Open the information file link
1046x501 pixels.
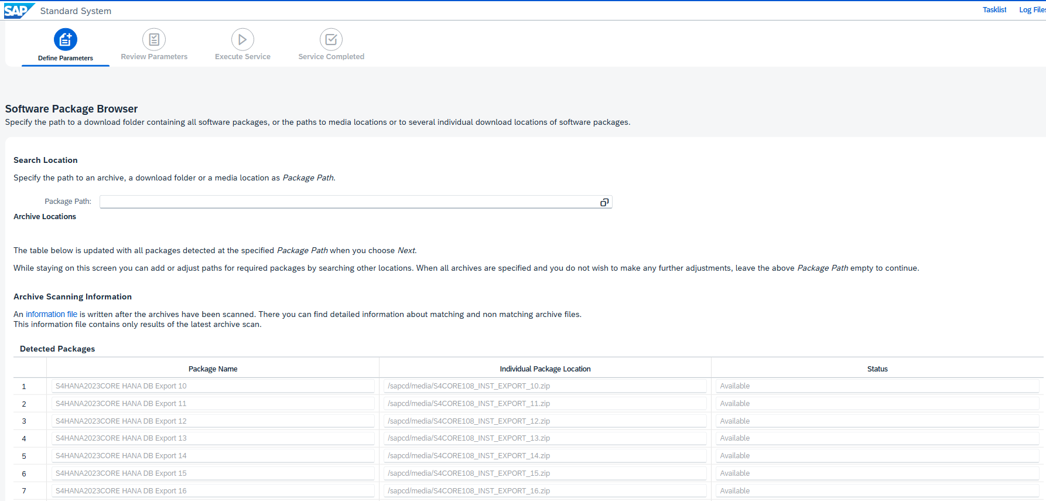(52, 314)
